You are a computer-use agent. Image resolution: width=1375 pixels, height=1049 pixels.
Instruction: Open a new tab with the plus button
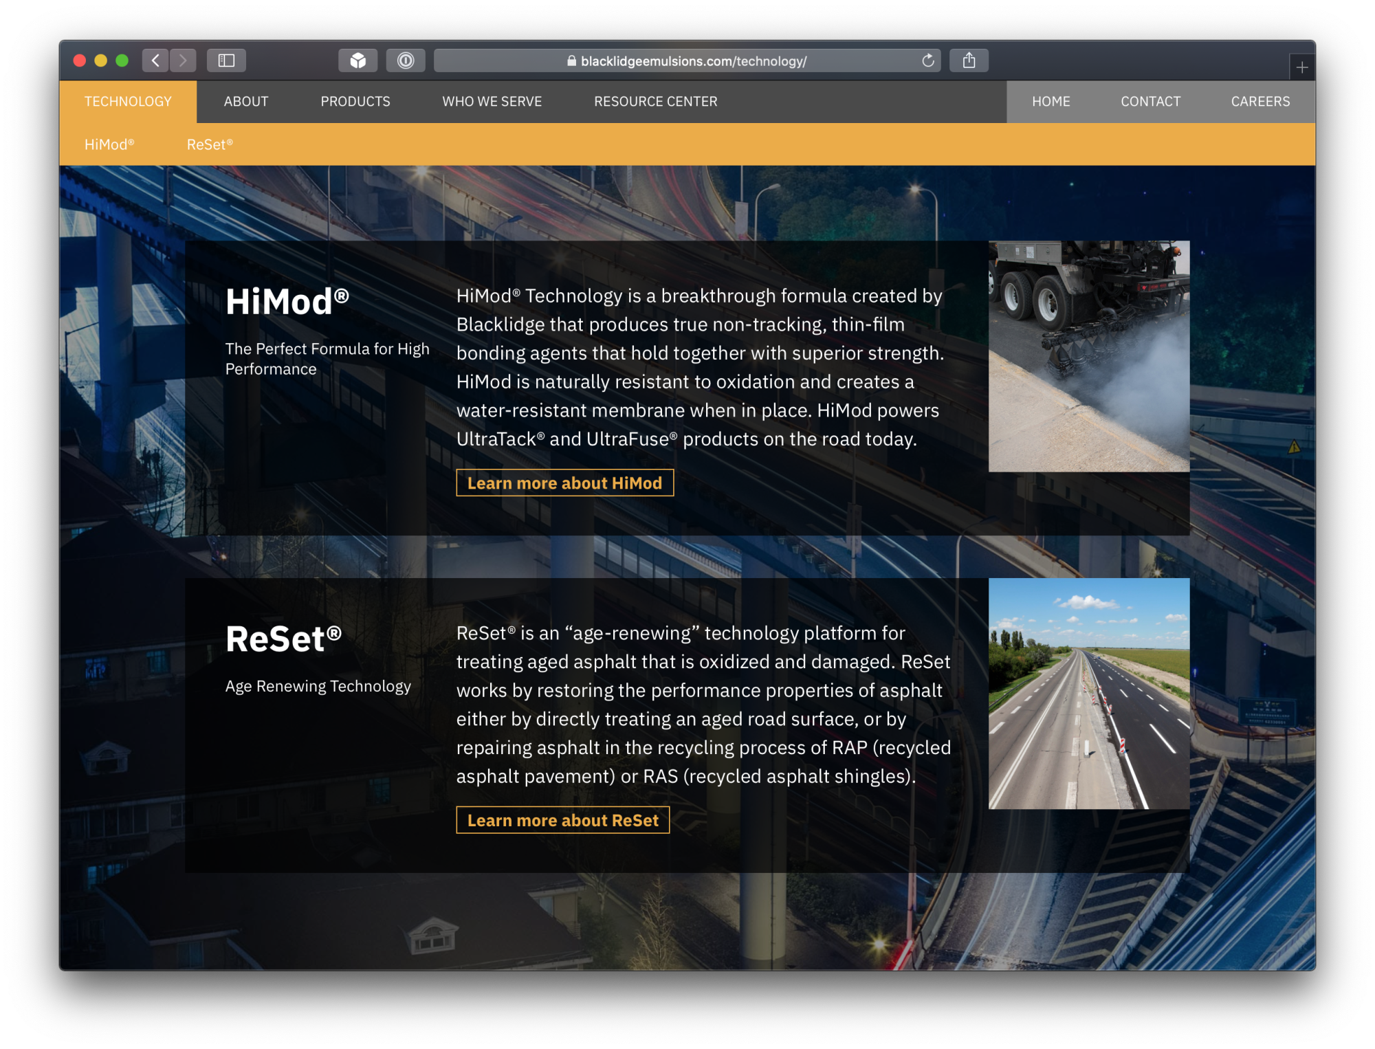(x=1301, y=67)
